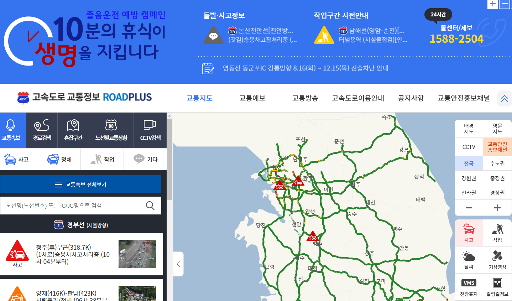
Task: Select the 청주(휴)부근 accident report text
Action: click(x=73, y=254)
